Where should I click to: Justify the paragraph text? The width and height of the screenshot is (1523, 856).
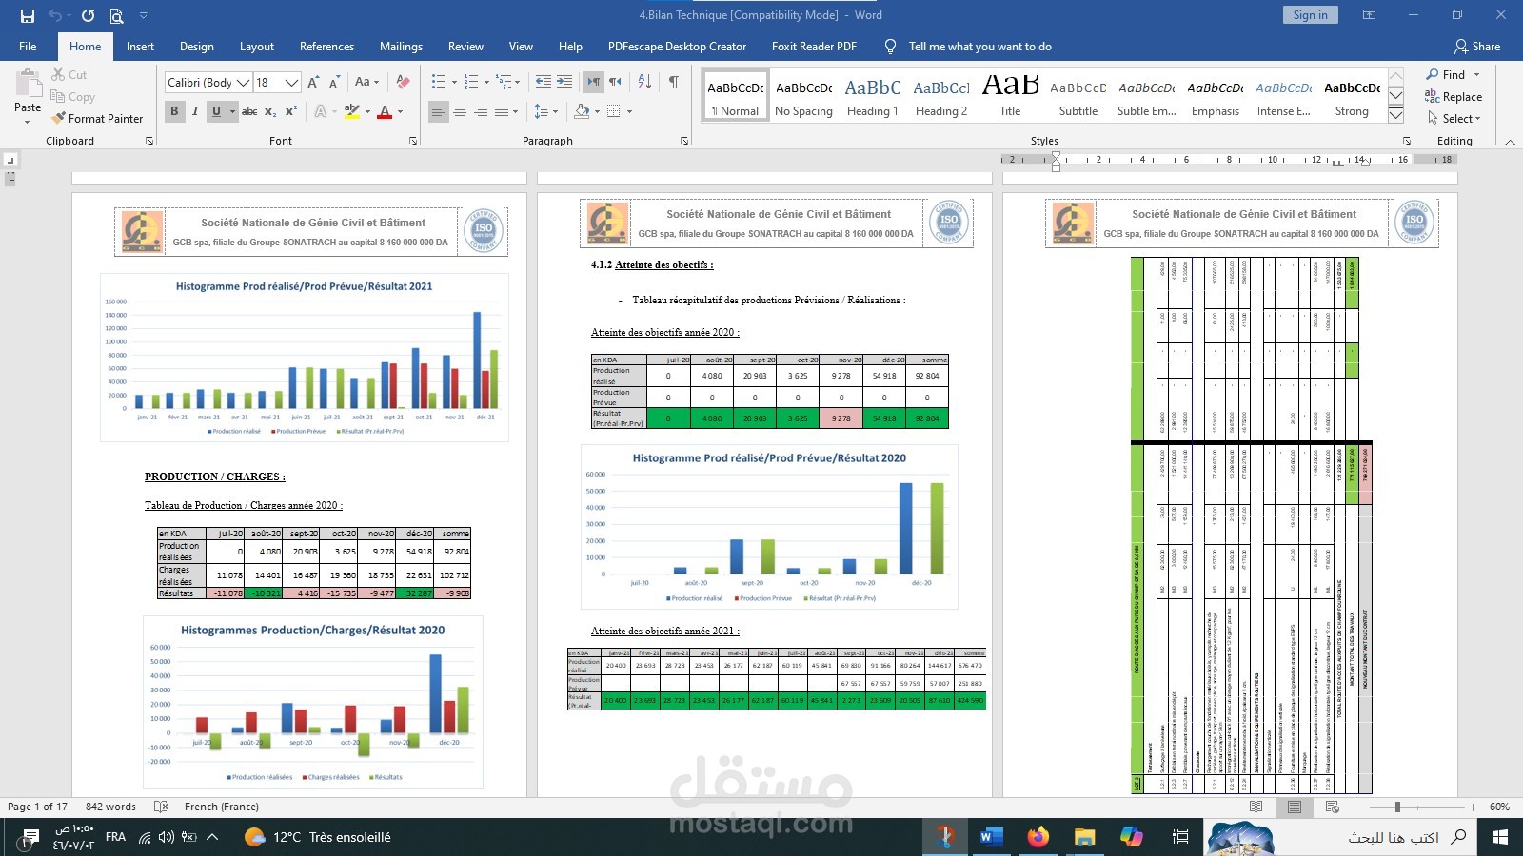pyautogui.click(x=502, y=111)
